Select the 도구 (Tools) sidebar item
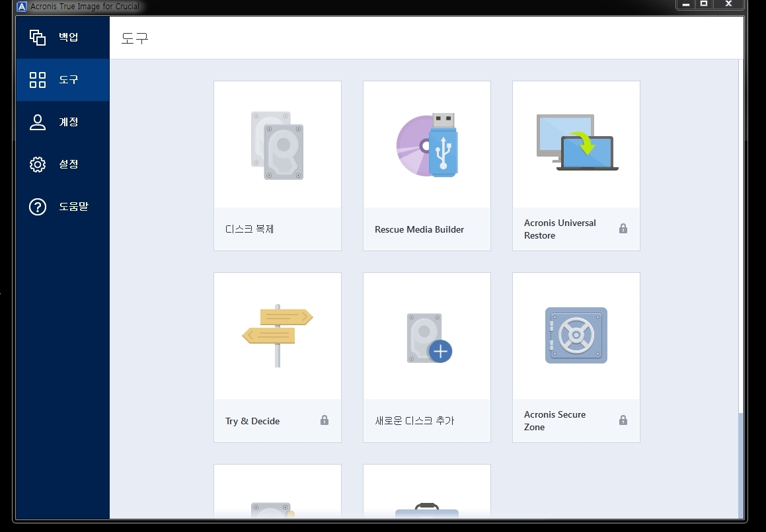The height and width of the screenshot is (532, 766). coord(63,79)
